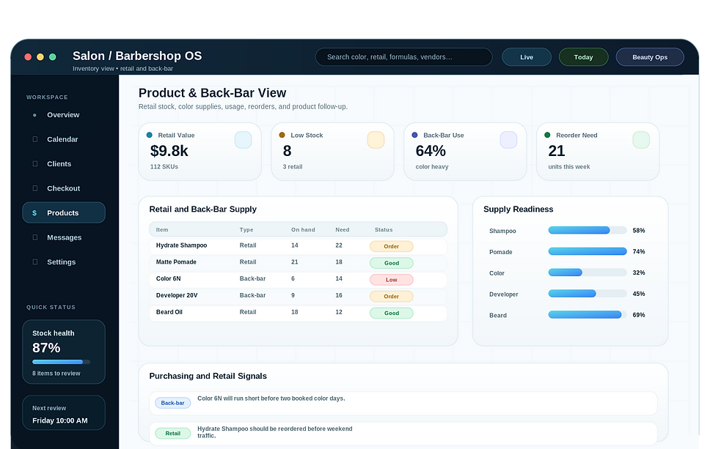Image resolution: width=710 pixels, height=449 pixels.
Task: Click the Settings sidebar icon
Action: [35, 261]
